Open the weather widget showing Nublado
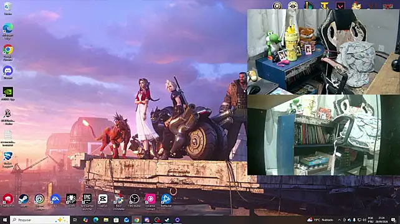 321,220
